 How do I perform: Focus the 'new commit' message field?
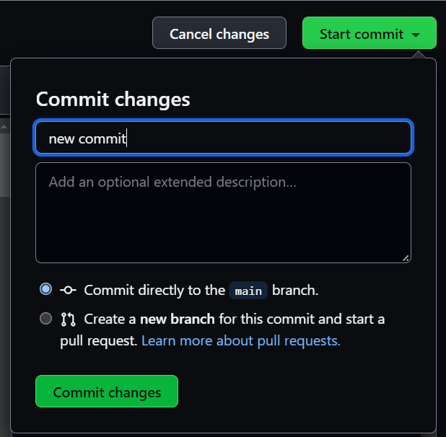223,138
